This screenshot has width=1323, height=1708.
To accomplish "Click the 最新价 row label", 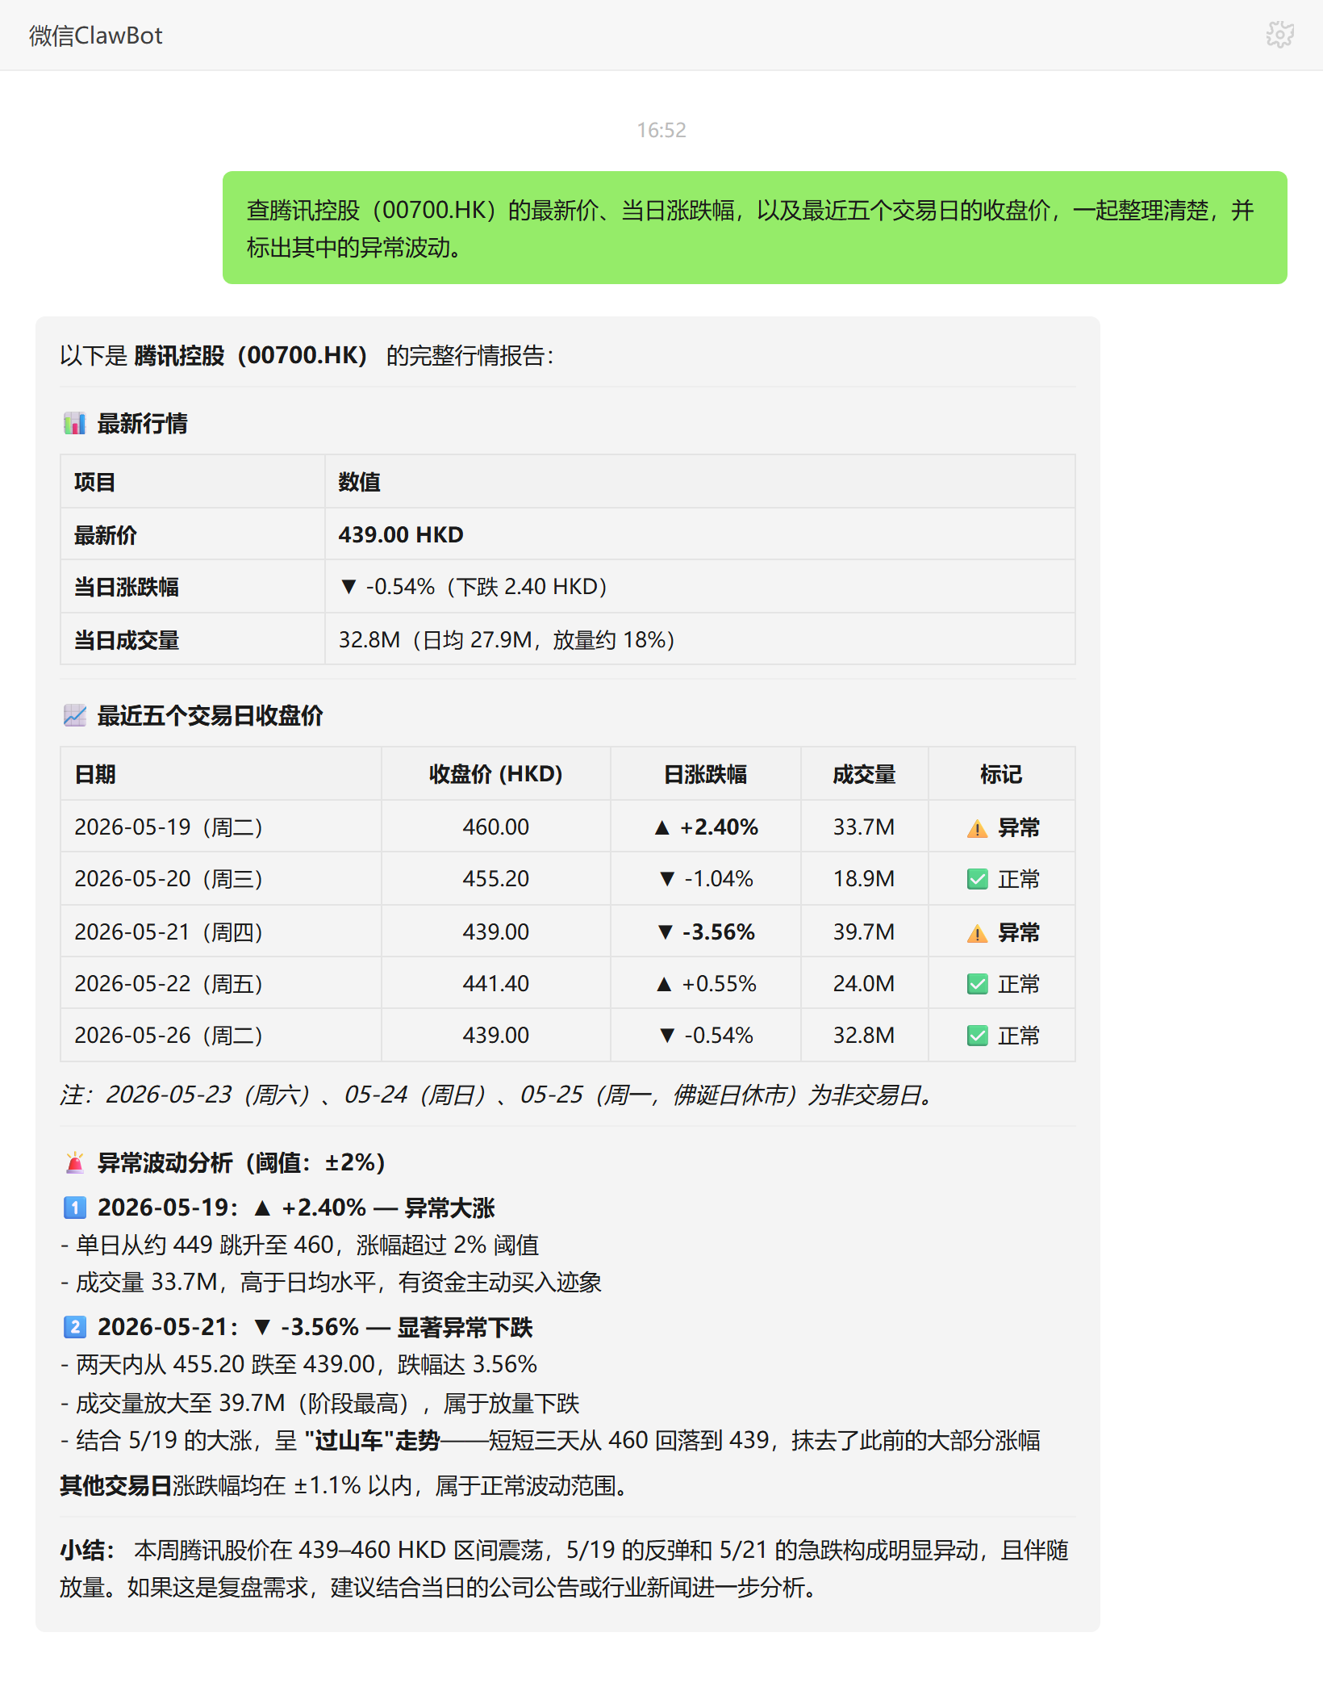I will tap(105, 534).
